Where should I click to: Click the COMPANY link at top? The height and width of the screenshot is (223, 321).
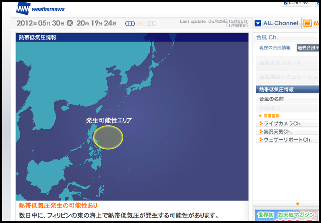click(296, 3)
